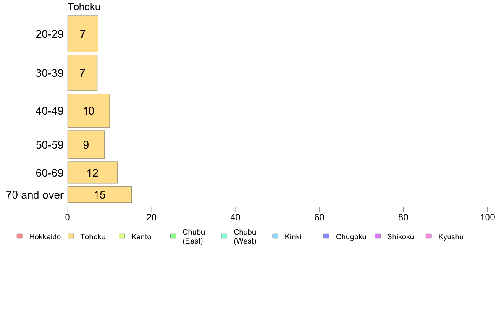Select the Kinki light blue legend swatch
This screenshot has width=499, height=309.
[275, 236]
